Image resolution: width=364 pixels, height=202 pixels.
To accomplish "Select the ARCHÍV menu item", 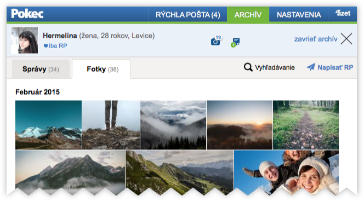I will pyautogui.click(x=248, y=15).
